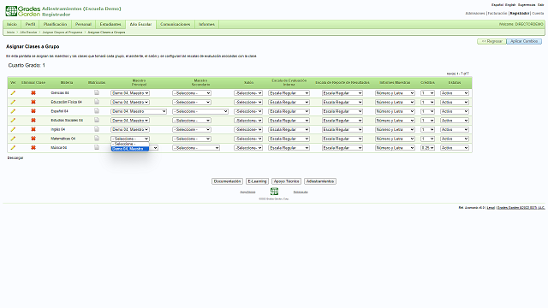The width and height of the screenshot is (548, 308).
Task: Open the Matriculas document icon for Ciencias 04
Action: pos(97,92)
